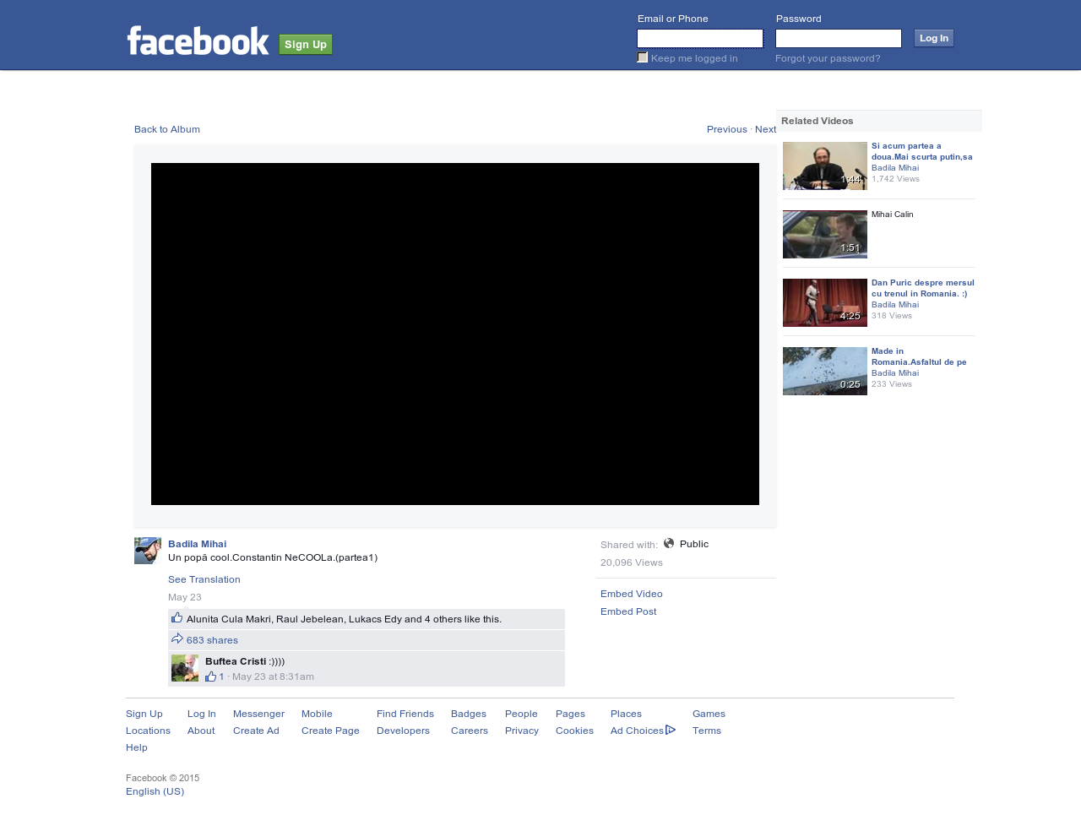Open footer Sign Up link
Viewport: 1081px width, 815px height.
[x=144, y=714]
